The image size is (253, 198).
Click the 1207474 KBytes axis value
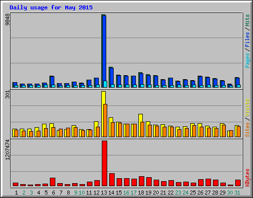click(x=7, y=149)
